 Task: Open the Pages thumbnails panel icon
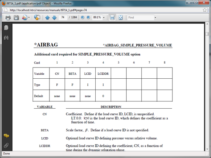(x=6, y=28)
